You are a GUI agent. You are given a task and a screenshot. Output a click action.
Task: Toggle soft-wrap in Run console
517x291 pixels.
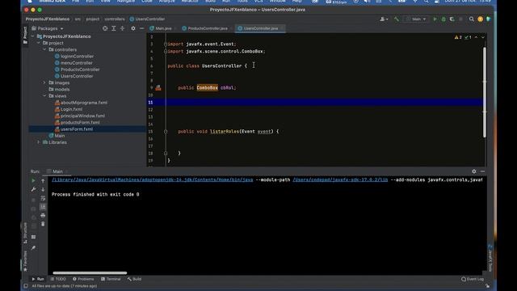(x=43, y=198)
